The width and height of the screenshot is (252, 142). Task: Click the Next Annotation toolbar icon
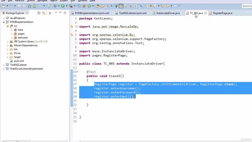click(x=146, y=6)
